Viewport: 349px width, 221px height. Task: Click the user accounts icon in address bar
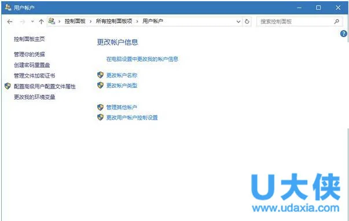pyautogui.click(x=52, y=21)
